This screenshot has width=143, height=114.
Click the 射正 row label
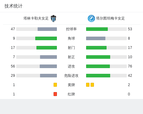[x=71, y=57]
